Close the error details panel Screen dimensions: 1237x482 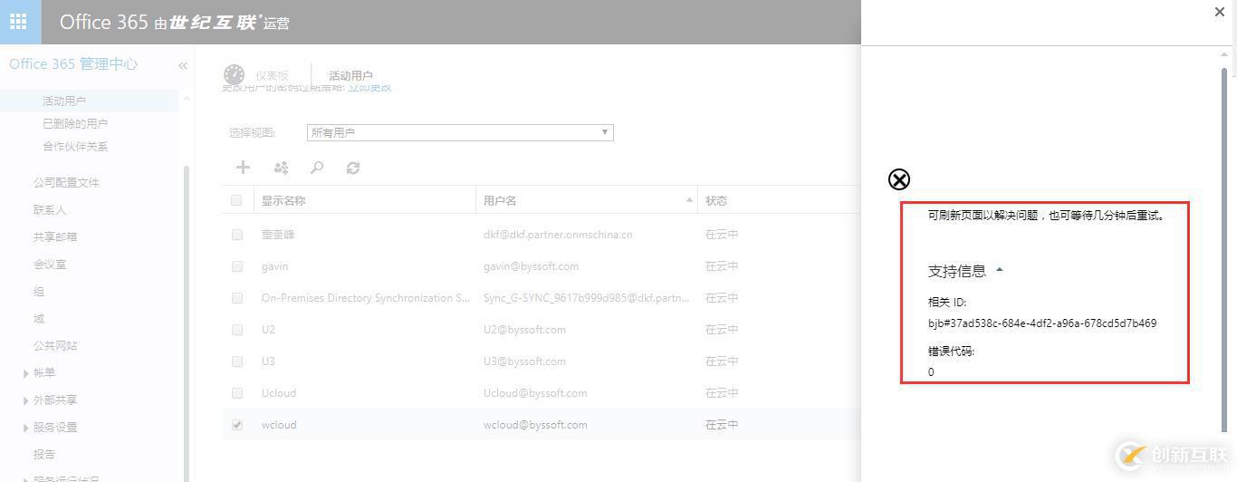(x=1219, y=12)
